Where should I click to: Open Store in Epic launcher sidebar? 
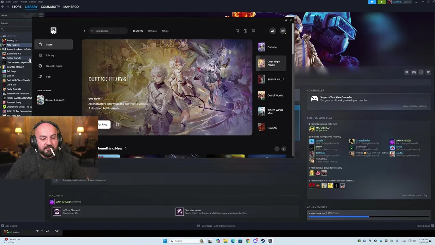tap(53, 45)
